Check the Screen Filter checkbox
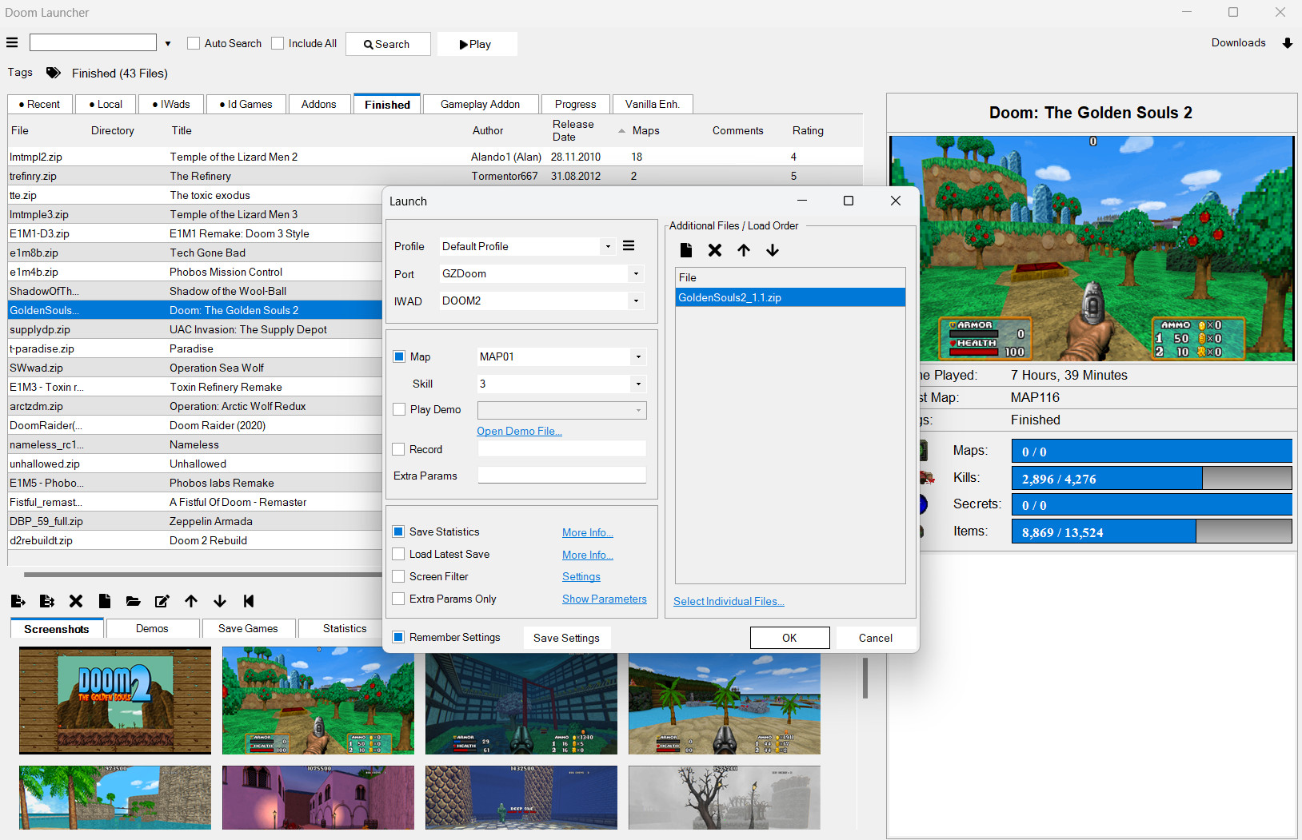Viewport: 1302px width, 840px height. click(x=398, y=576)
